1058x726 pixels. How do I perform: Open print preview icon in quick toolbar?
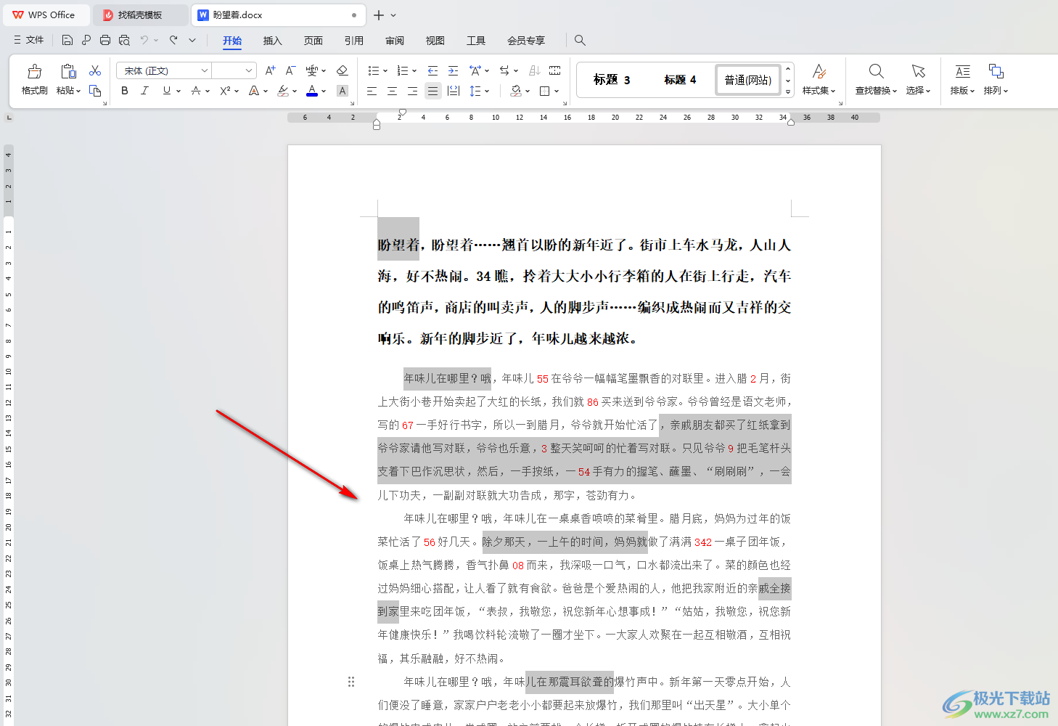pyautogui.click(x=124, y=40)
